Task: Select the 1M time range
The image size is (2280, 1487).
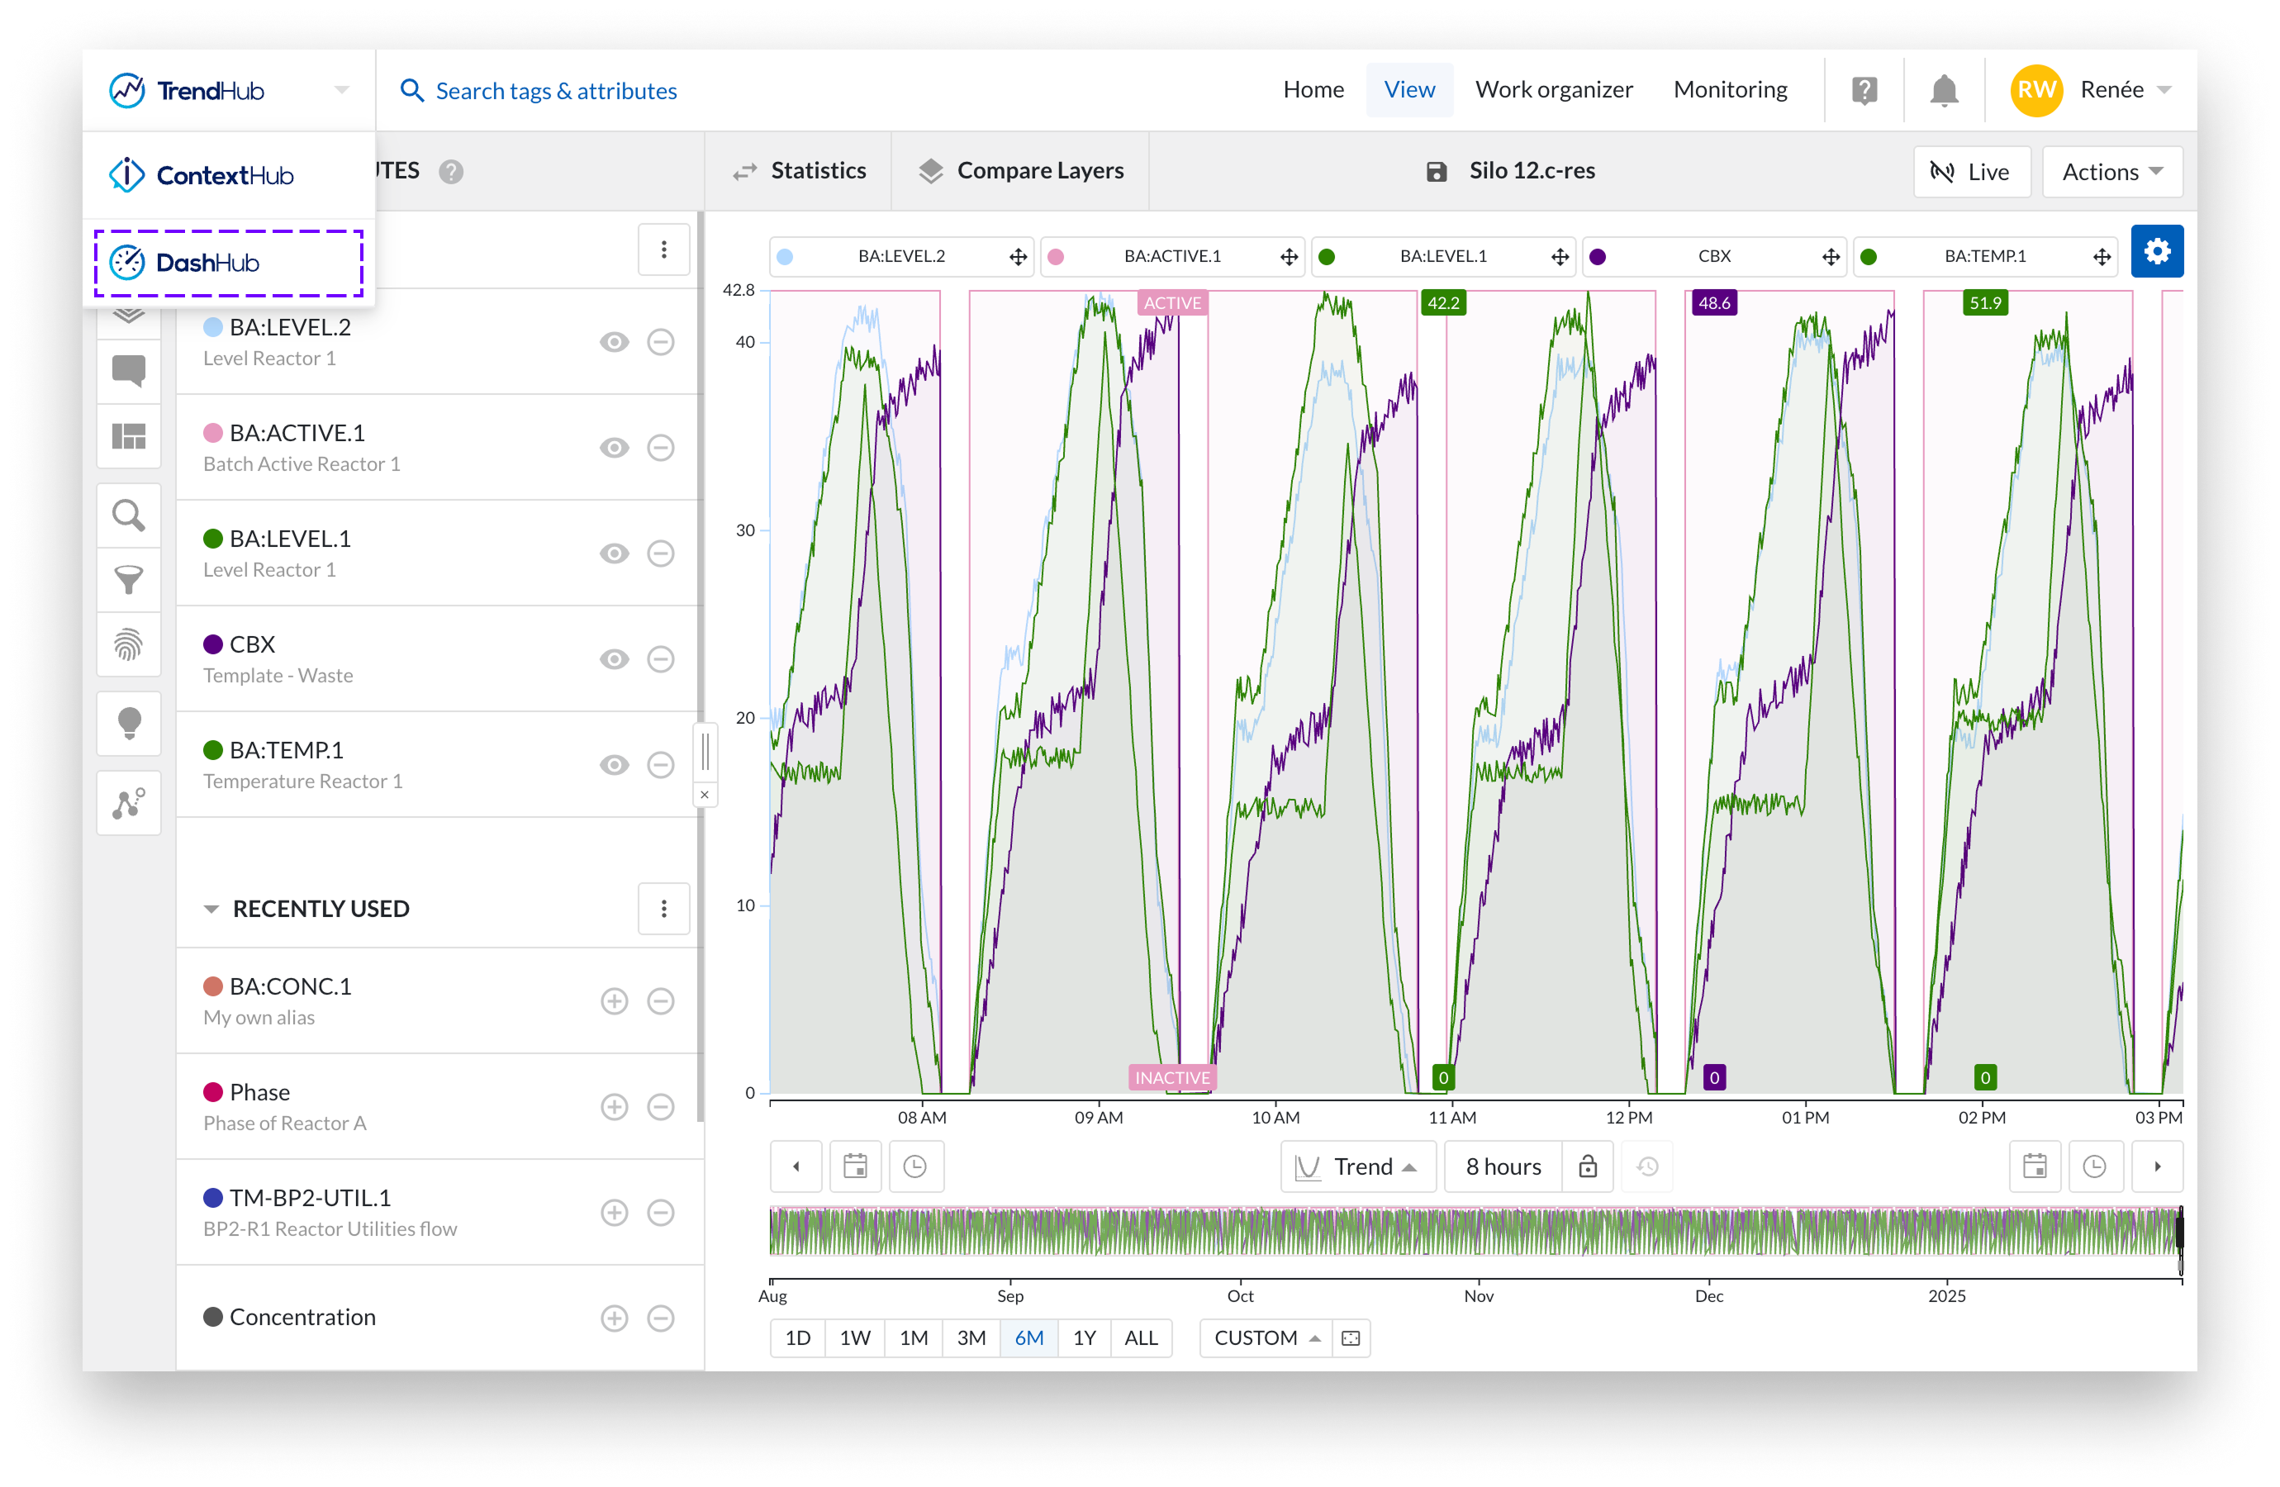Action: 913,1337
